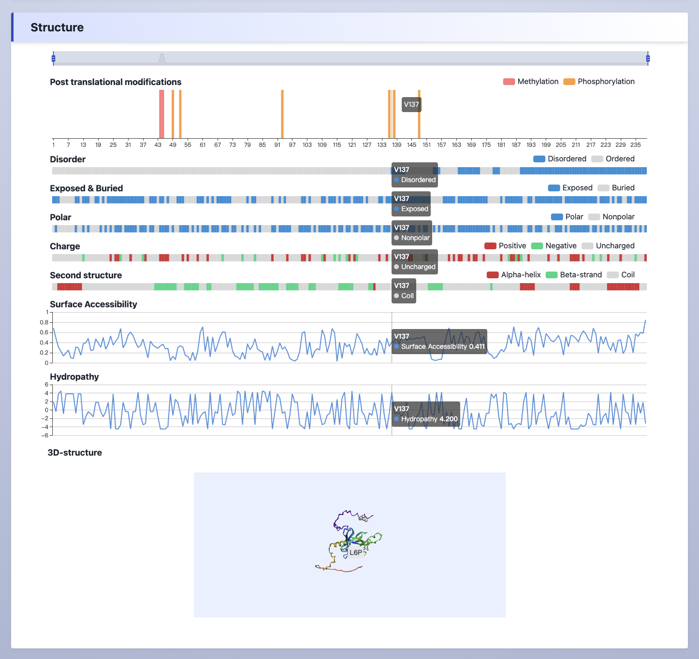Viewport: 699px width, 659px height.
Task: Click the Buried legend swatch
Action: coord(603,188)
